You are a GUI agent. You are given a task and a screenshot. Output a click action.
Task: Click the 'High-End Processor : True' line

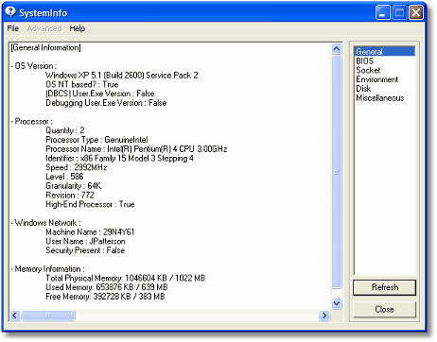(90, 204)
